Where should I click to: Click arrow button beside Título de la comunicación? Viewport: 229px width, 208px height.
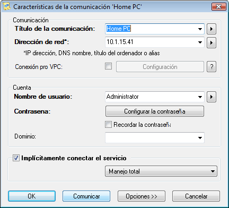tap(212, 29)
